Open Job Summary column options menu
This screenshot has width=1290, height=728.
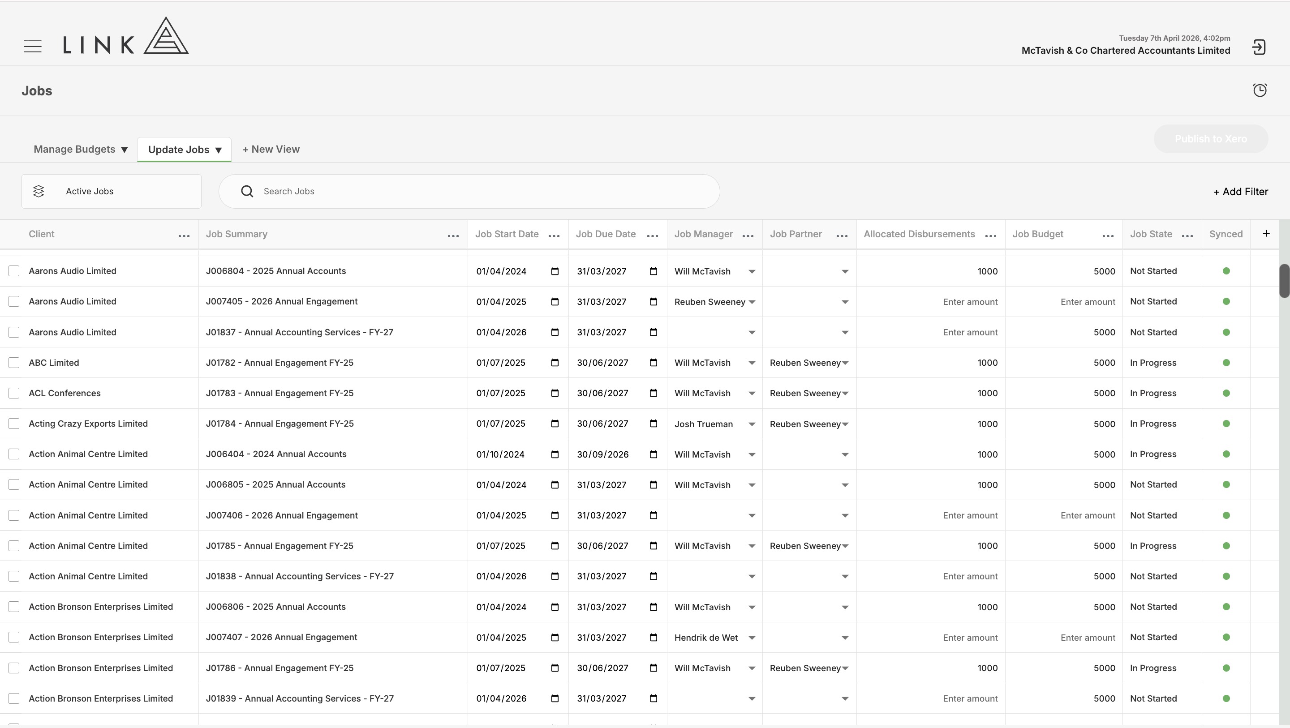[x=453, y=236]
